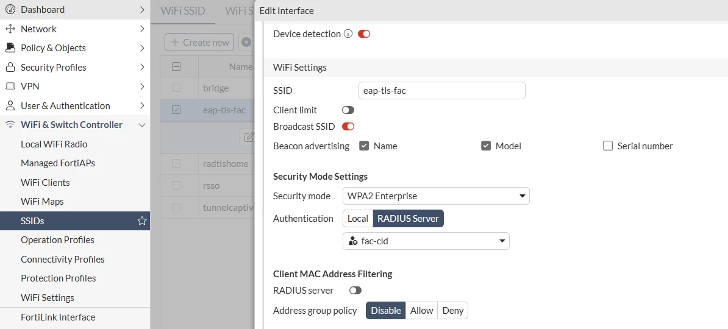The width and height of the screenshot is (728, 329).
Task: Check the rsso row checkbox
Action: 176,185
